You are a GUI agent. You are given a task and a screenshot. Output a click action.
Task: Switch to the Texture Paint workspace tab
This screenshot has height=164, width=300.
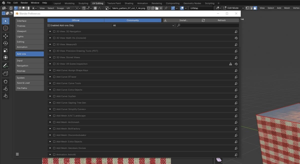pyautogui.click(x=114, y=3)
